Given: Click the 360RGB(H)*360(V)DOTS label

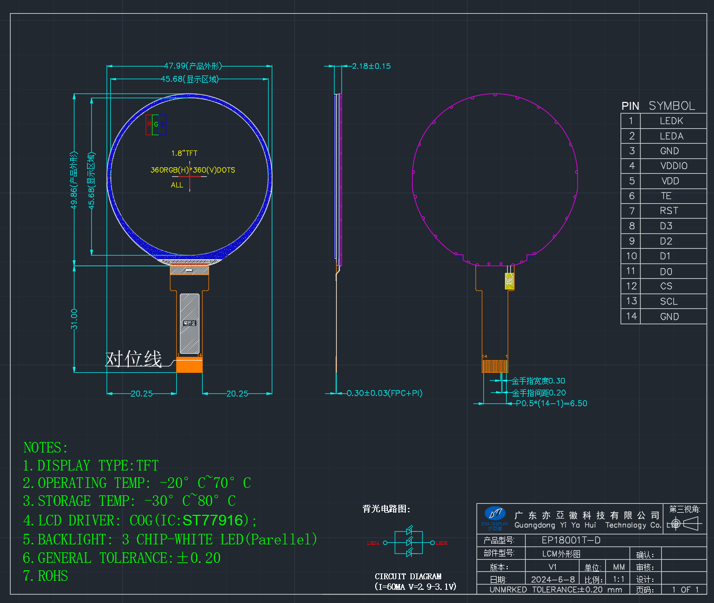Looking at the screenshot, I should (193, 170).
